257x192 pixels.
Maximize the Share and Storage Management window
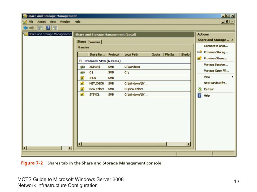(x=228, y=16)
